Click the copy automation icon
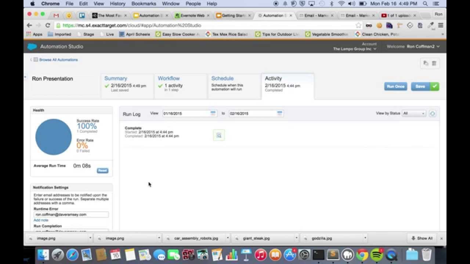Image resolution: width=470 pixels, height=264 pixels. (426, 63)
